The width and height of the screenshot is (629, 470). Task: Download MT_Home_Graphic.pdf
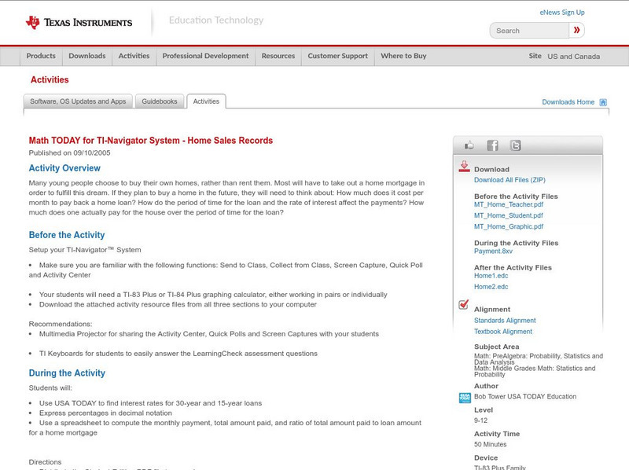509,226
